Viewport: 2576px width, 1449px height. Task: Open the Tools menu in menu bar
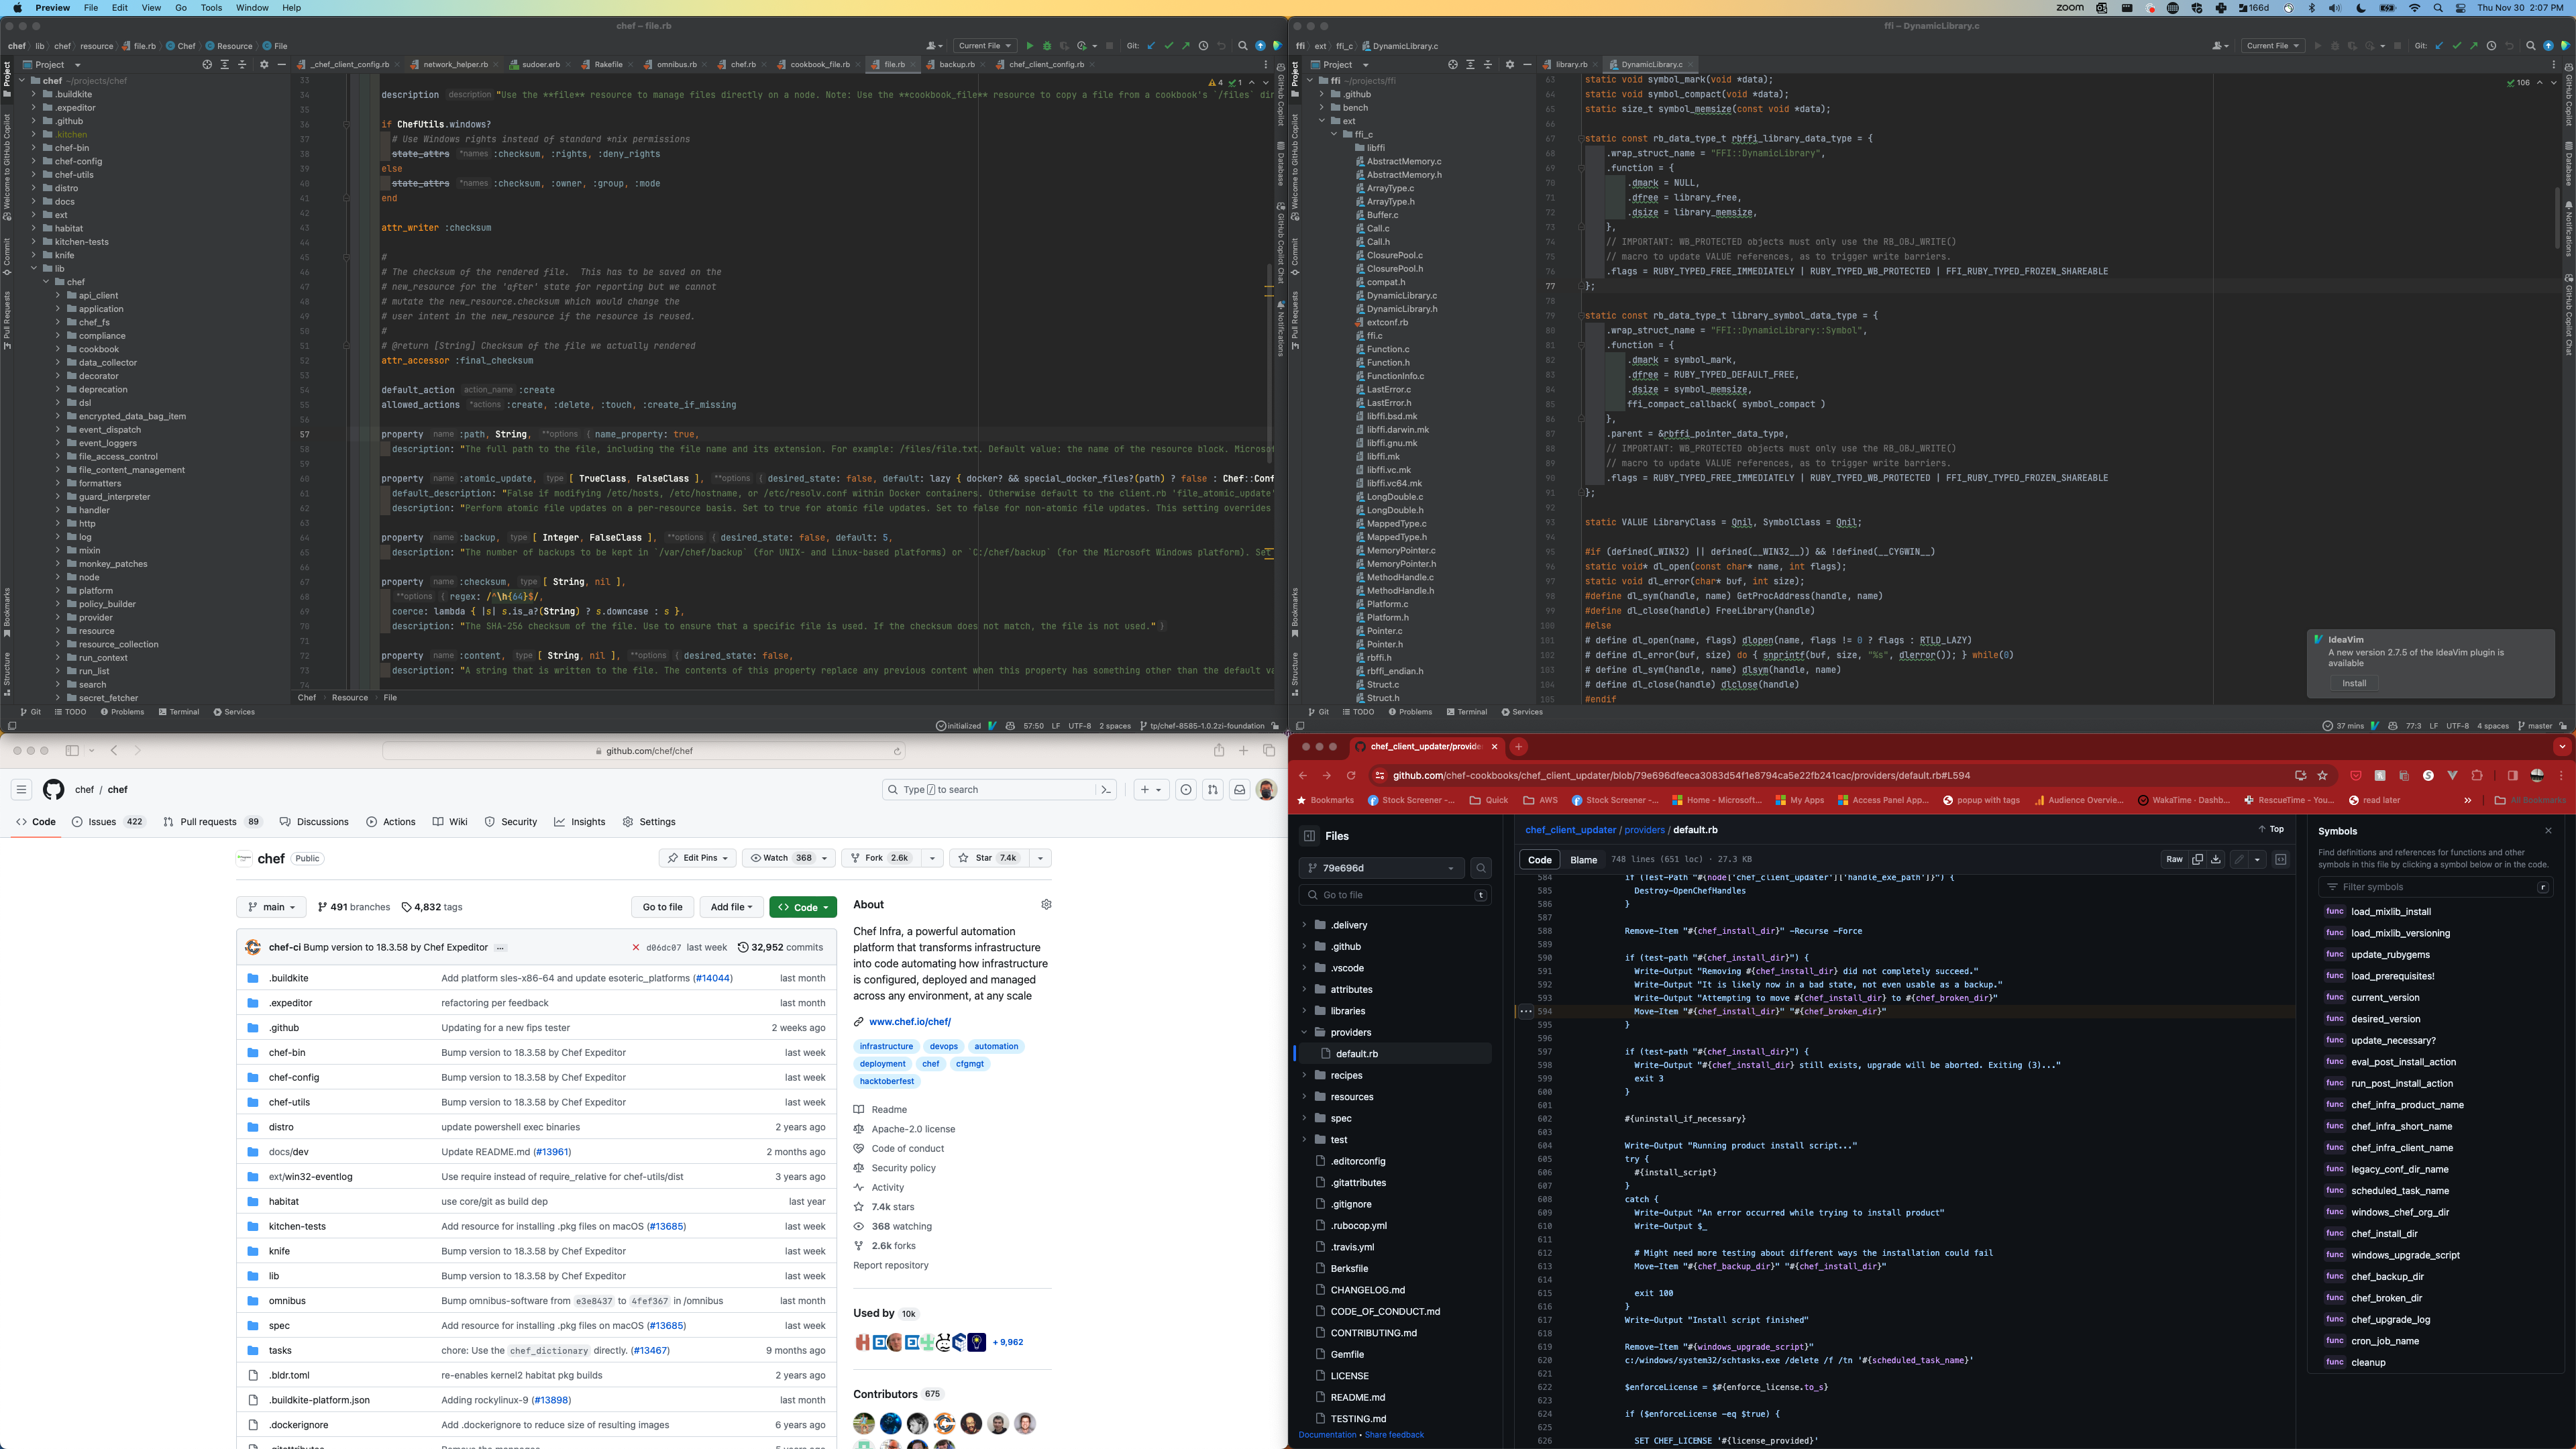tap(211, 7)
